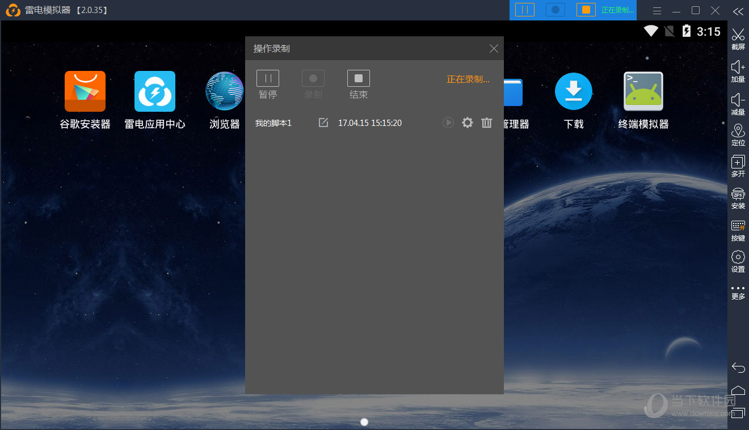Open the 定位 location tool
Viewport: 749px width, 430px height.
pyautogui.click(x=738, y=135)
